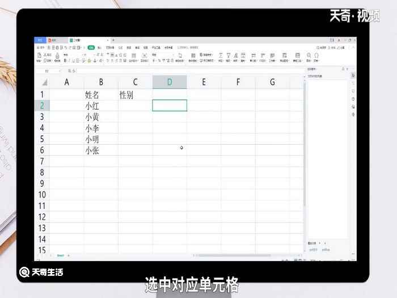Open the green Home ribbon tab
The height and width of the screenshot is (298, 397).
click(x=90, y=48)
